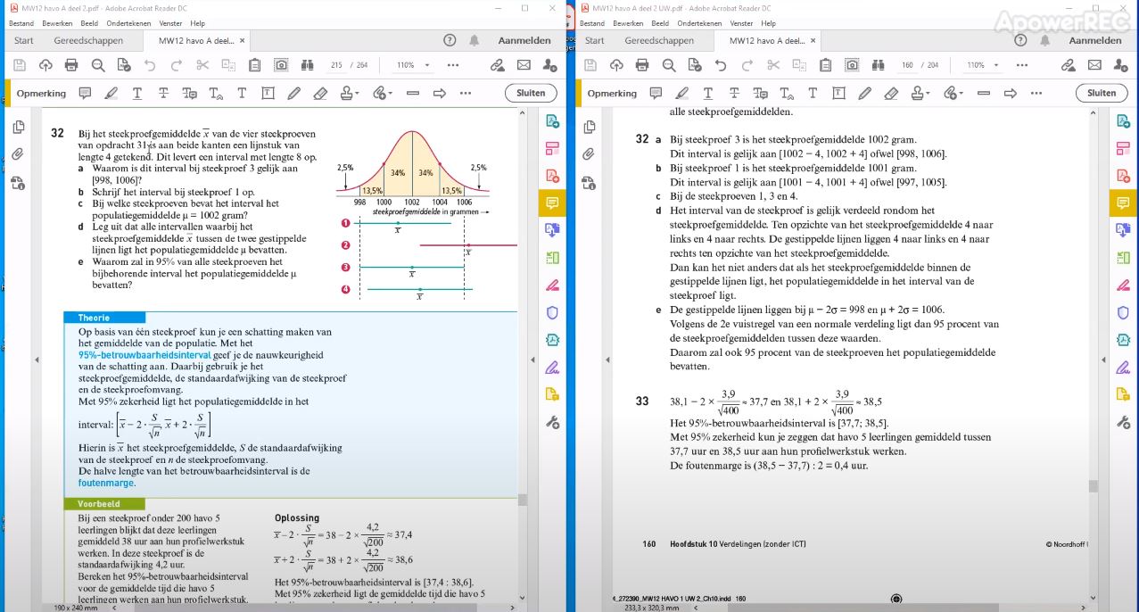Screen dimensions: 1139x612
Task: Open line thickness control in left window
Action: pyautogui.click(x=413, y=93)
